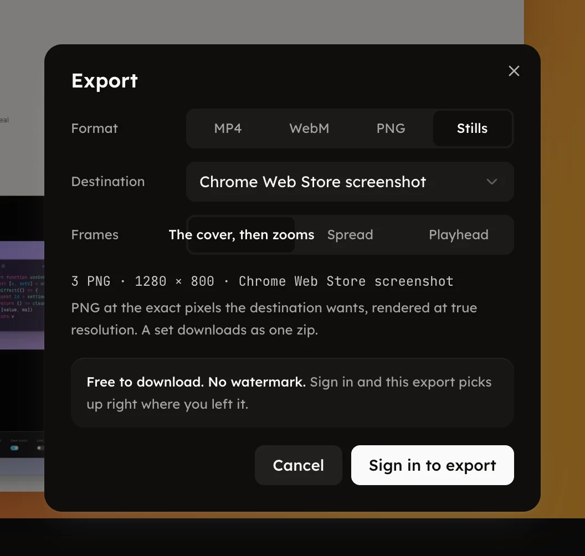Choose Spread frames option
This screenshot has width=585, height=556.
(350, 235)
